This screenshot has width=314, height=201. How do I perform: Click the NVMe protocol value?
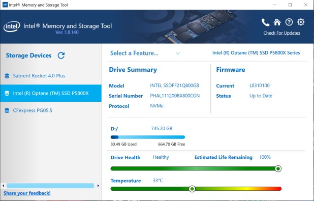(156, 106)
